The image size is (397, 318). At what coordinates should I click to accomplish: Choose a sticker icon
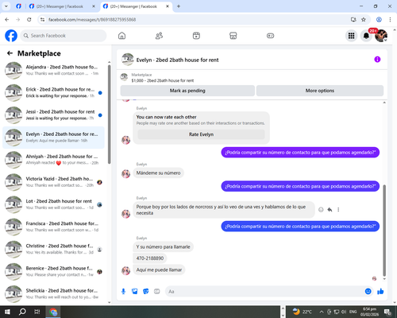click(x=146, y=292)
